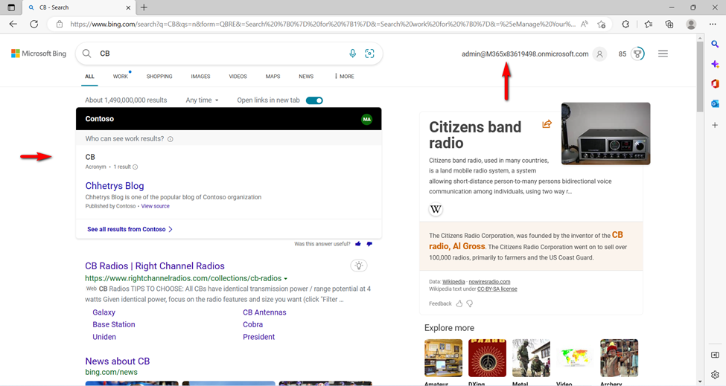
Task: Mark the Contoso answer as useful
Action: (x=358, y=244)
